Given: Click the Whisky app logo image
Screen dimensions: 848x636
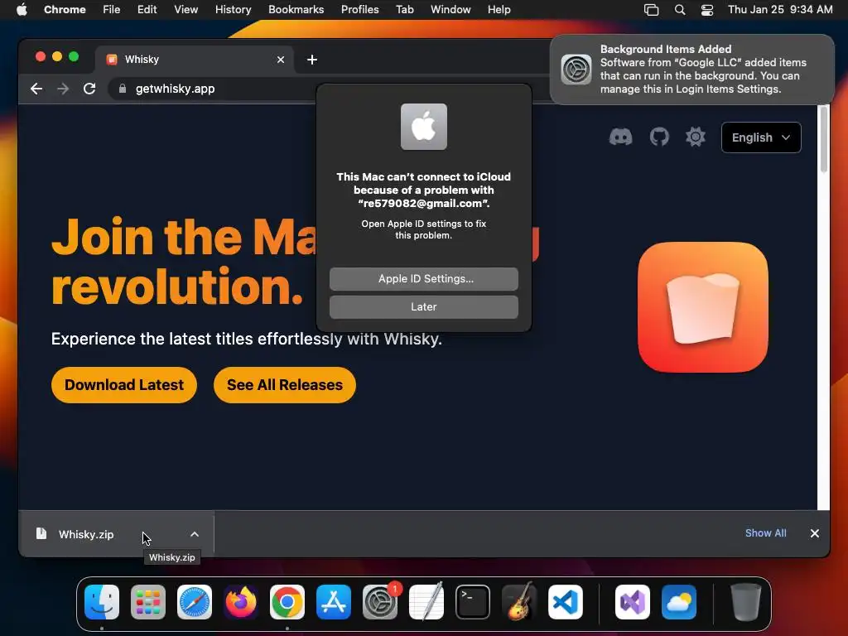Looking at the screenshot, I should point(702,307).
